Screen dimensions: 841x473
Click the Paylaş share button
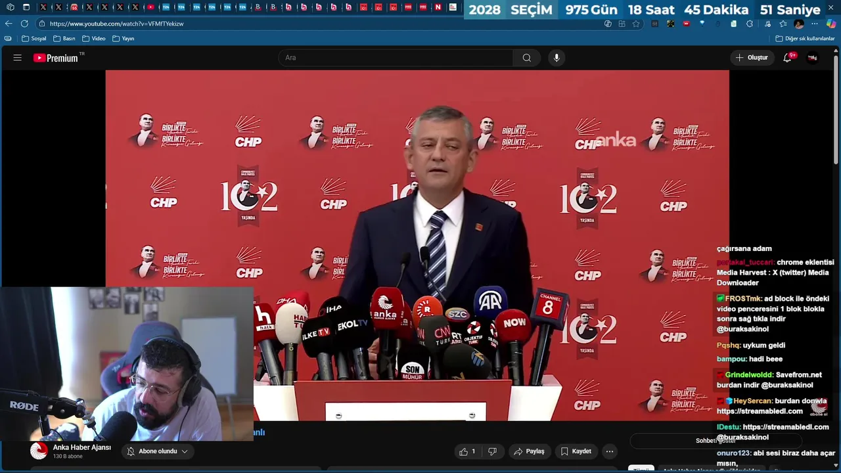529,451
